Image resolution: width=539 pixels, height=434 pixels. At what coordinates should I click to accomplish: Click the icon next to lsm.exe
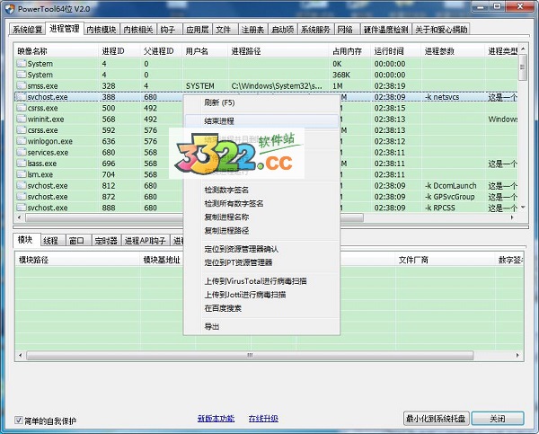pyautogui.click(x=22, y=174)
